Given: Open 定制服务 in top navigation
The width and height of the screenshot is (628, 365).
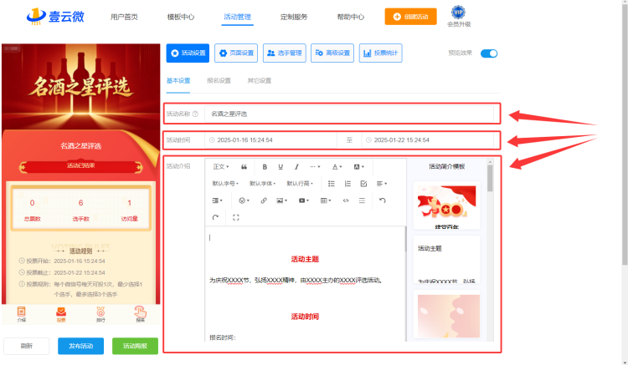Looking at the screenshot, I should [294, 17].
